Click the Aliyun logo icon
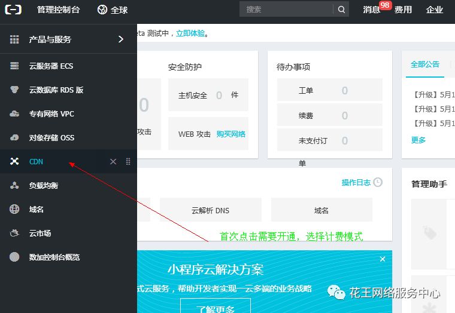This screenshot has height=313, width=455. pos(13,10)
